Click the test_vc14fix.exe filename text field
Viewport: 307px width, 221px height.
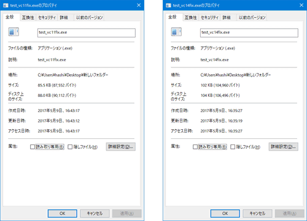pos(249,32)
